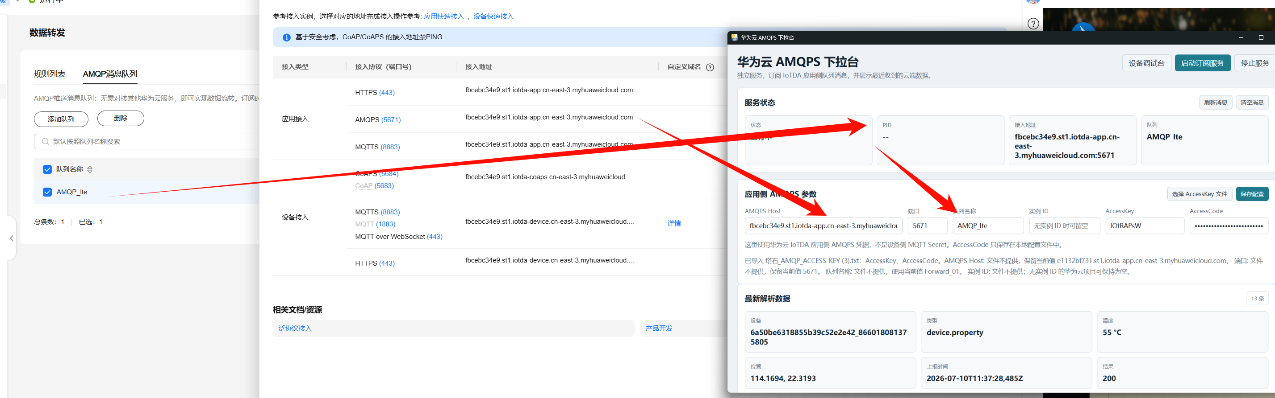Click the AMQPS row address fbcebc34e9.st1.iotda-app
The image size is (1275, 398).
pyautogui.click(x=549, y=118)
